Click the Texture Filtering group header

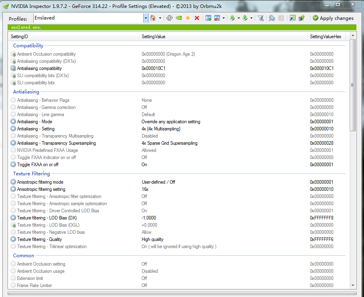point(31,173)
